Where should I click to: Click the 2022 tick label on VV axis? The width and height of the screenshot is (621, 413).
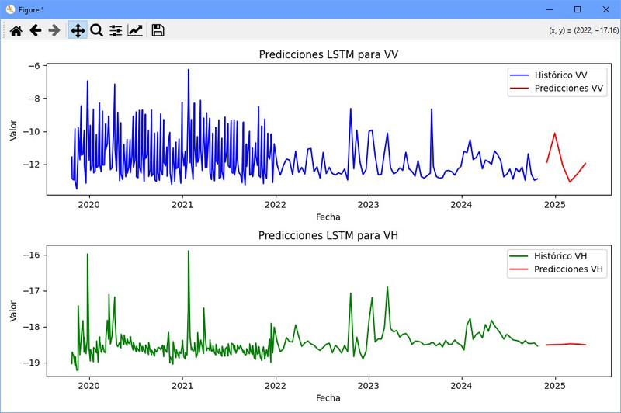pos(276,205)
